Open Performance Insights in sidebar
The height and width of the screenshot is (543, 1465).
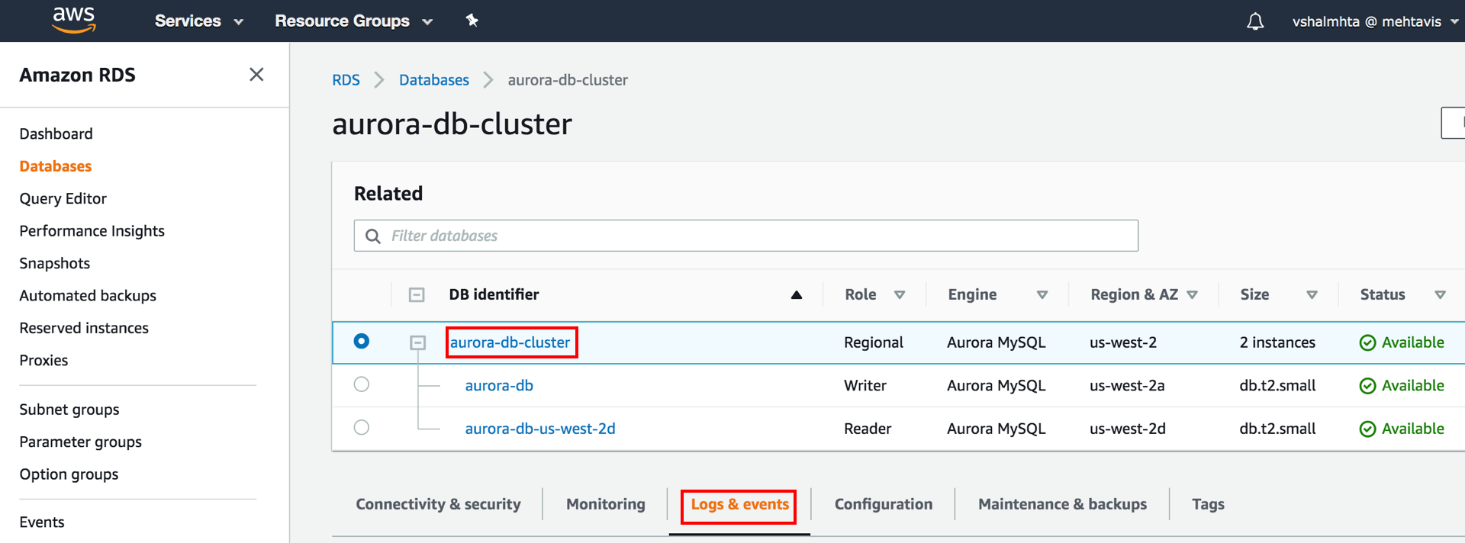coord(92,231)
